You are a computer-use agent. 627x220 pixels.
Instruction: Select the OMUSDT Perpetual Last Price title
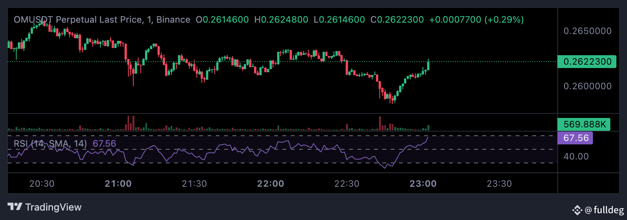pos(102,20)
